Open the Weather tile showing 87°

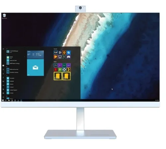[x=36, y=55]
